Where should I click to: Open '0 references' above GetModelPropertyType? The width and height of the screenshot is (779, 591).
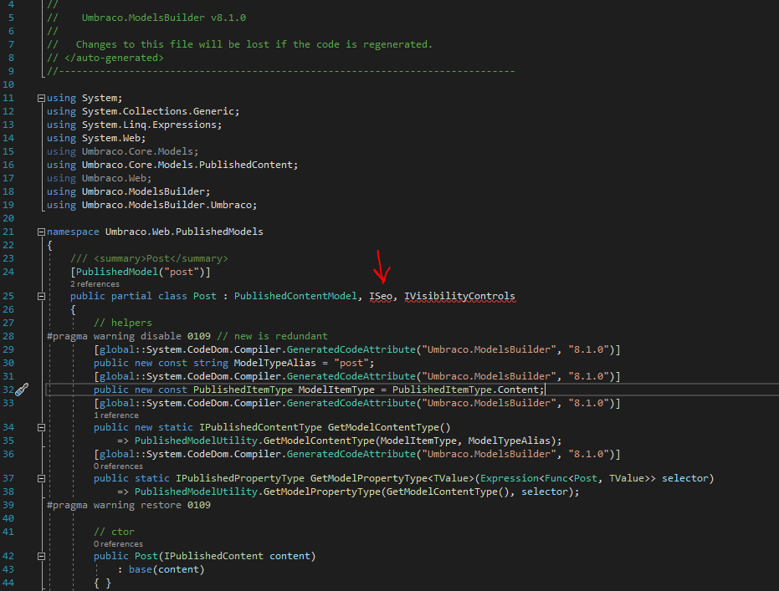pos(118,466)
